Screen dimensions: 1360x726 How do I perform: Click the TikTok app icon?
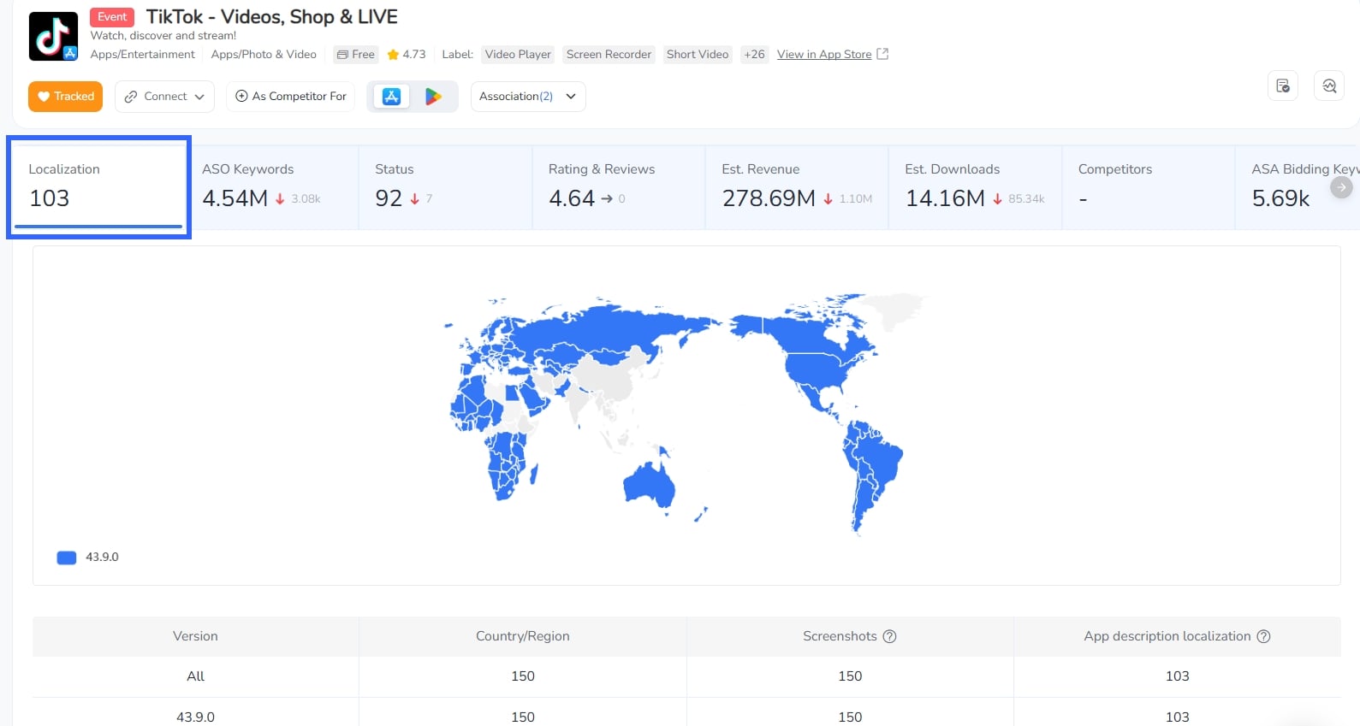click(53, 36)
